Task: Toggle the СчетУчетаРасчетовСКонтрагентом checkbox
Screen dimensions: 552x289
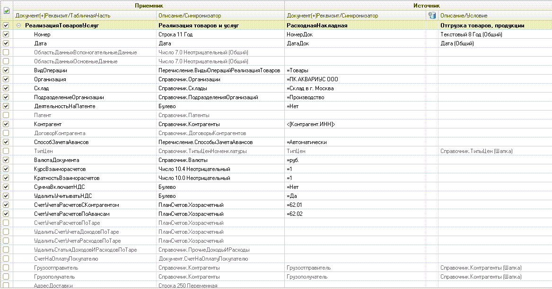Action: (x=6, y=204)
